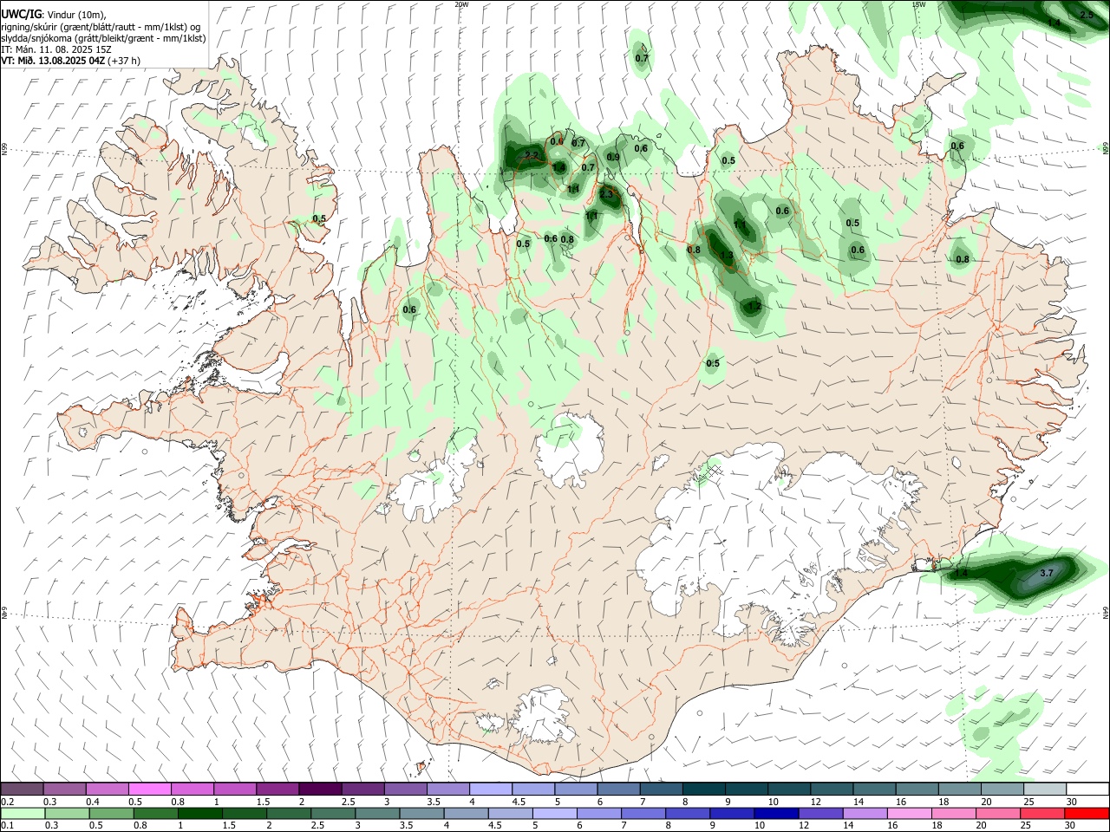
Task: Select the dark purple upper swatch starting at 2
Action: [x=320, y=789]
